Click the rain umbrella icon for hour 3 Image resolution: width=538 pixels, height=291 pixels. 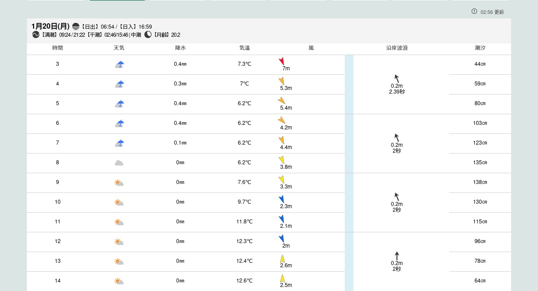pyautogui.click(x=119, y=64)
